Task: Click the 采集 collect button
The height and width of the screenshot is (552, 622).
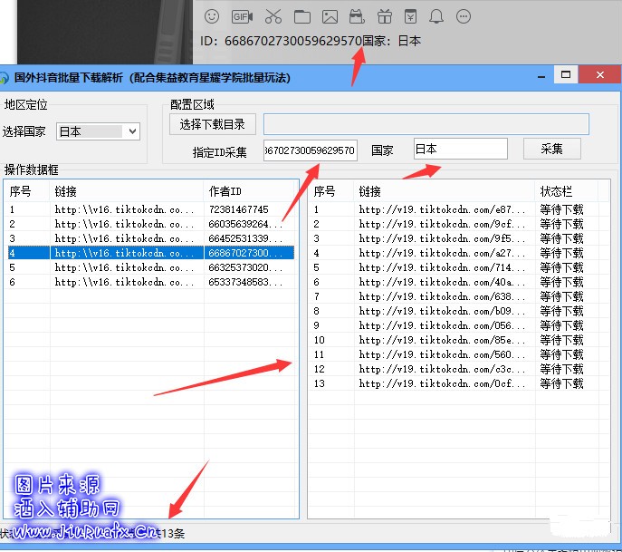Action: click(551, 149)
